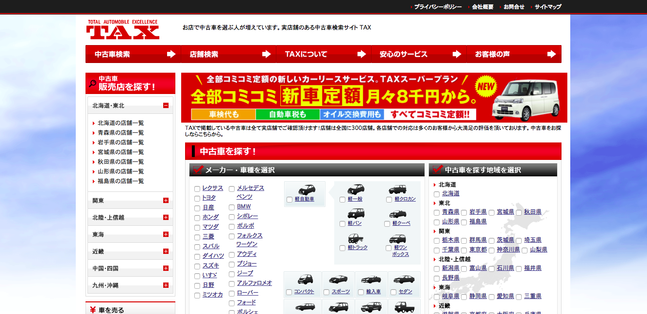Click the yen icon beside 車を売る
The width and height of the screenshot is (647, 314).
pos(93,310)
